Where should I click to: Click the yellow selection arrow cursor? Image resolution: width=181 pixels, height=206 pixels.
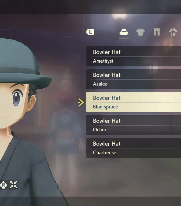pos(81,102)
